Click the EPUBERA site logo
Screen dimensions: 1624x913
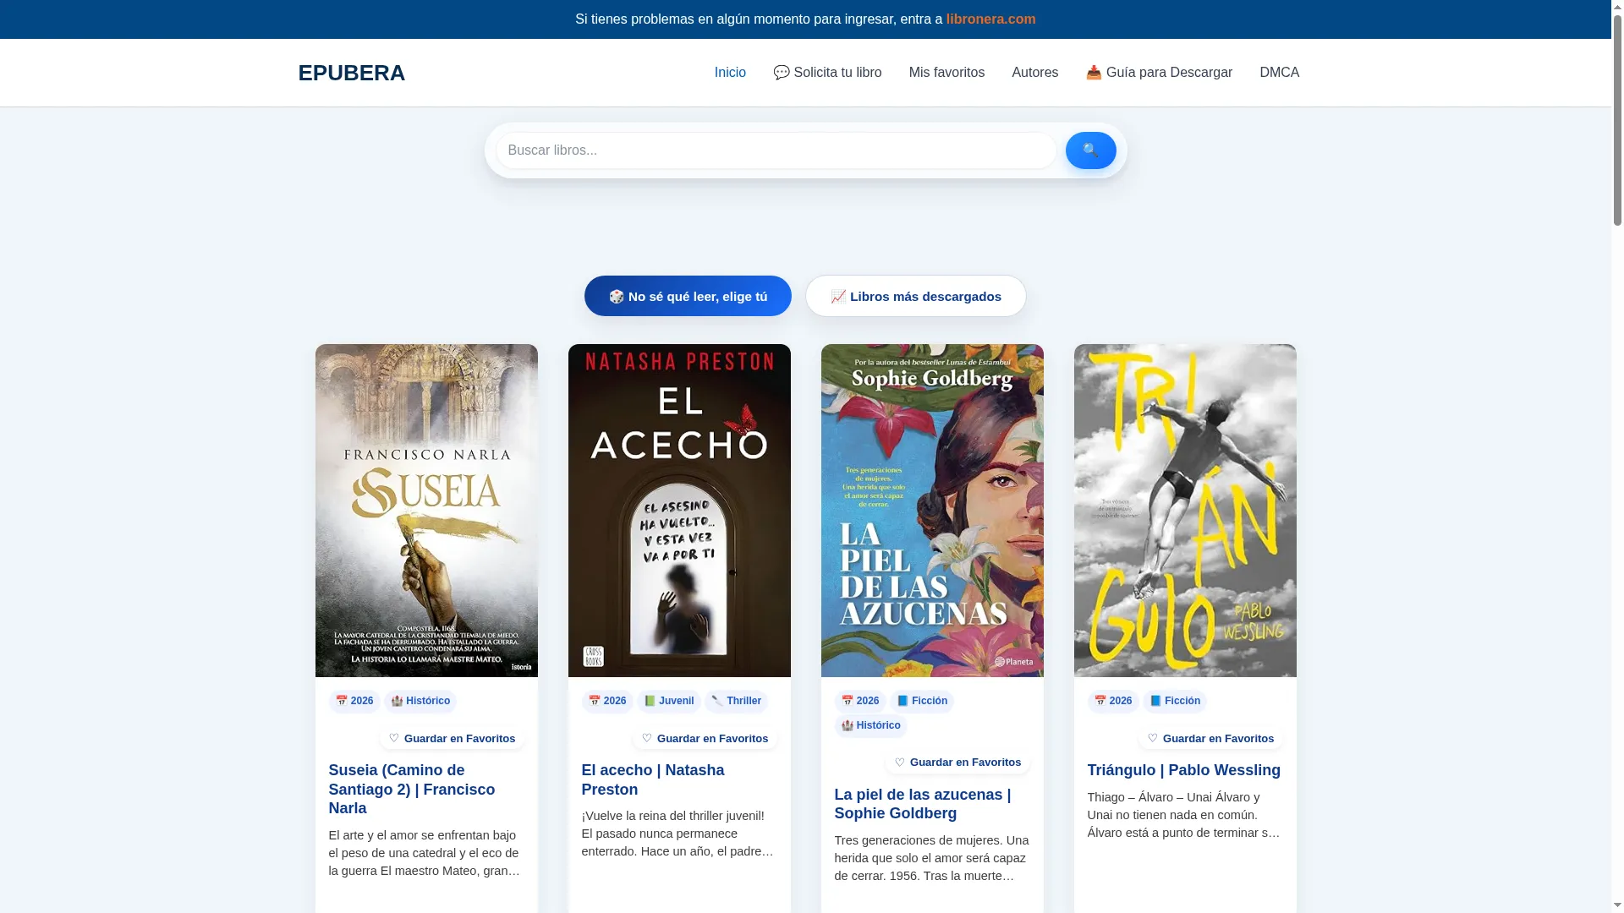(x=351, y=73)
